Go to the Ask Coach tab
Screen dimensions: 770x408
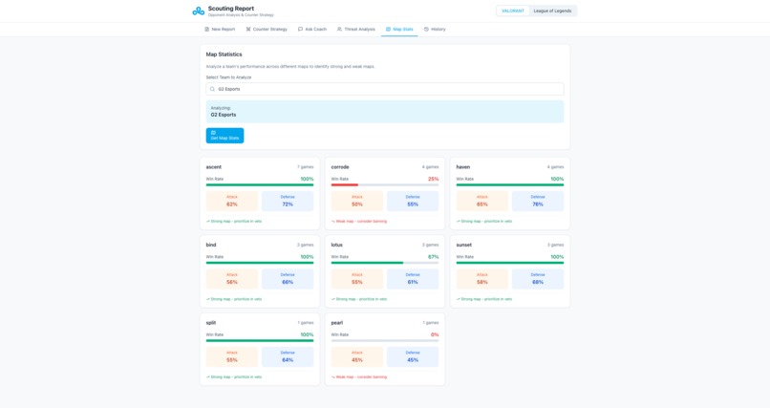click(x=312, y=29)
